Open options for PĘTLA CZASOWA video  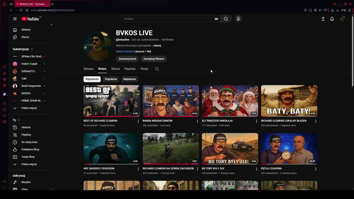pyautogui.click(x=316, y=169)
